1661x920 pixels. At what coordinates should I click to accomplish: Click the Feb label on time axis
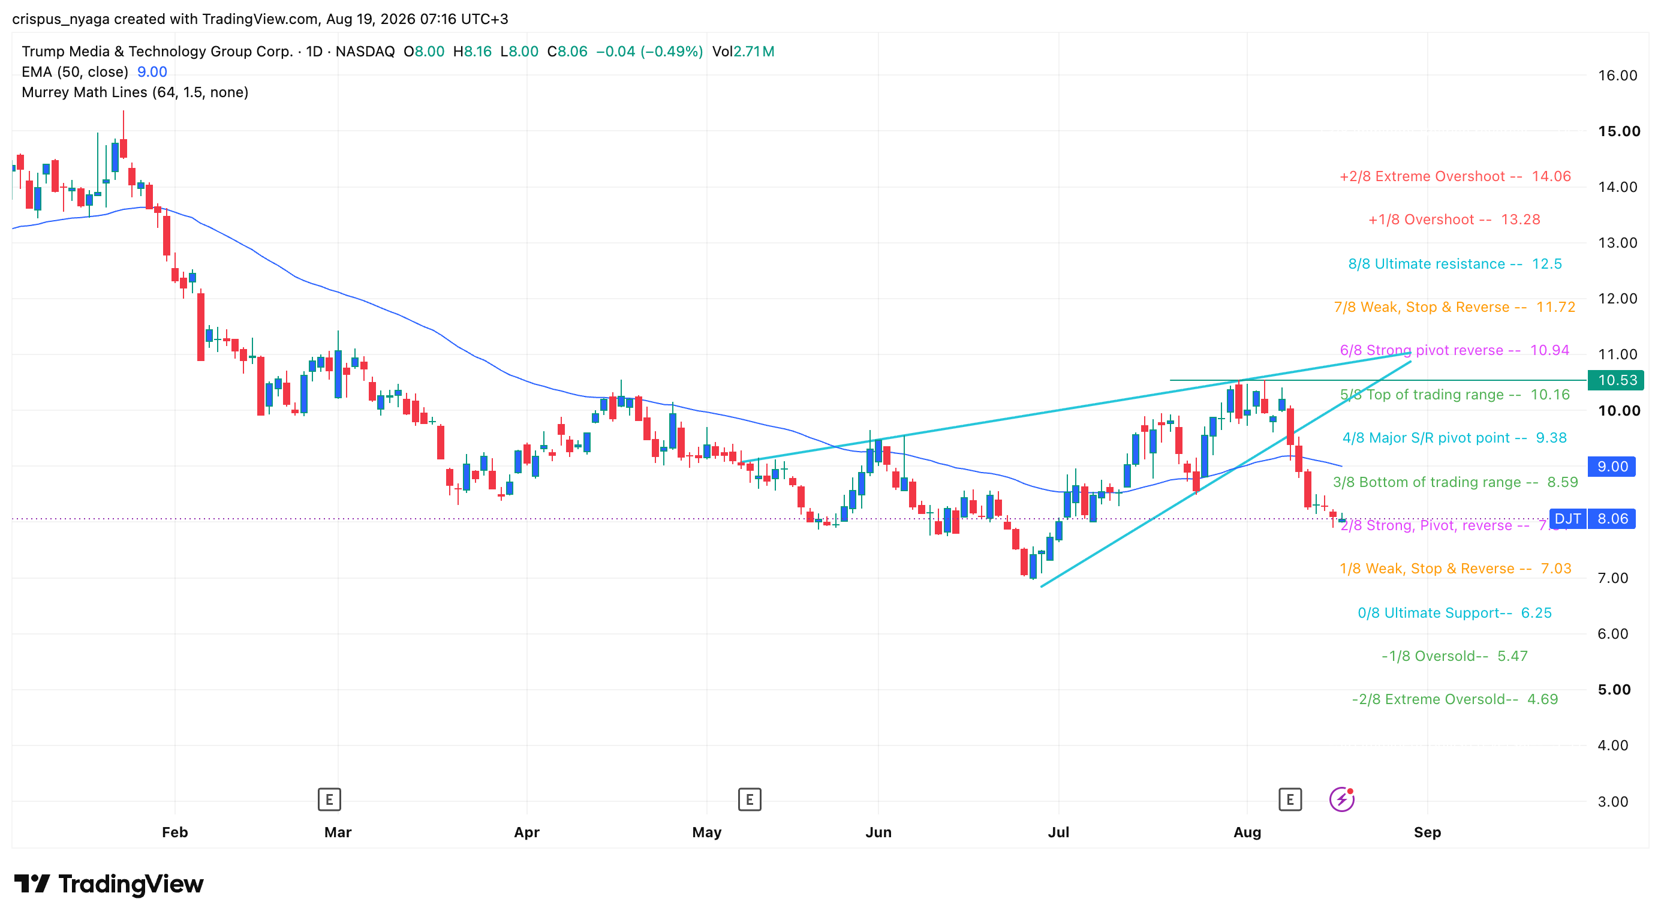coord(174,832)
